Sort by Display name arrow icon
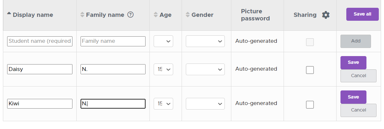The height and width of the screenshot is (129, 384). click(x=9, y=14)
